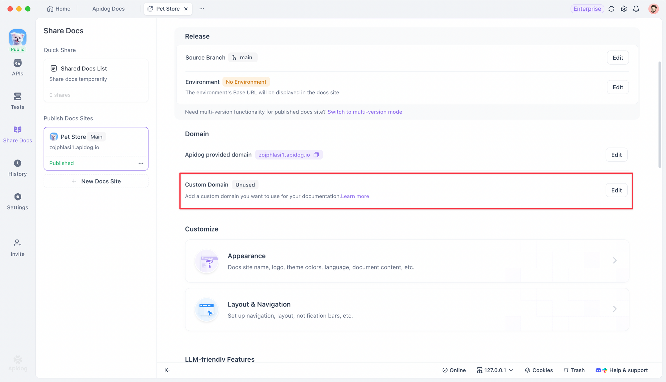This screenshot has width=666, height=382.
Task: Open Pet Store site more options menu
Action: click(141, 163)
